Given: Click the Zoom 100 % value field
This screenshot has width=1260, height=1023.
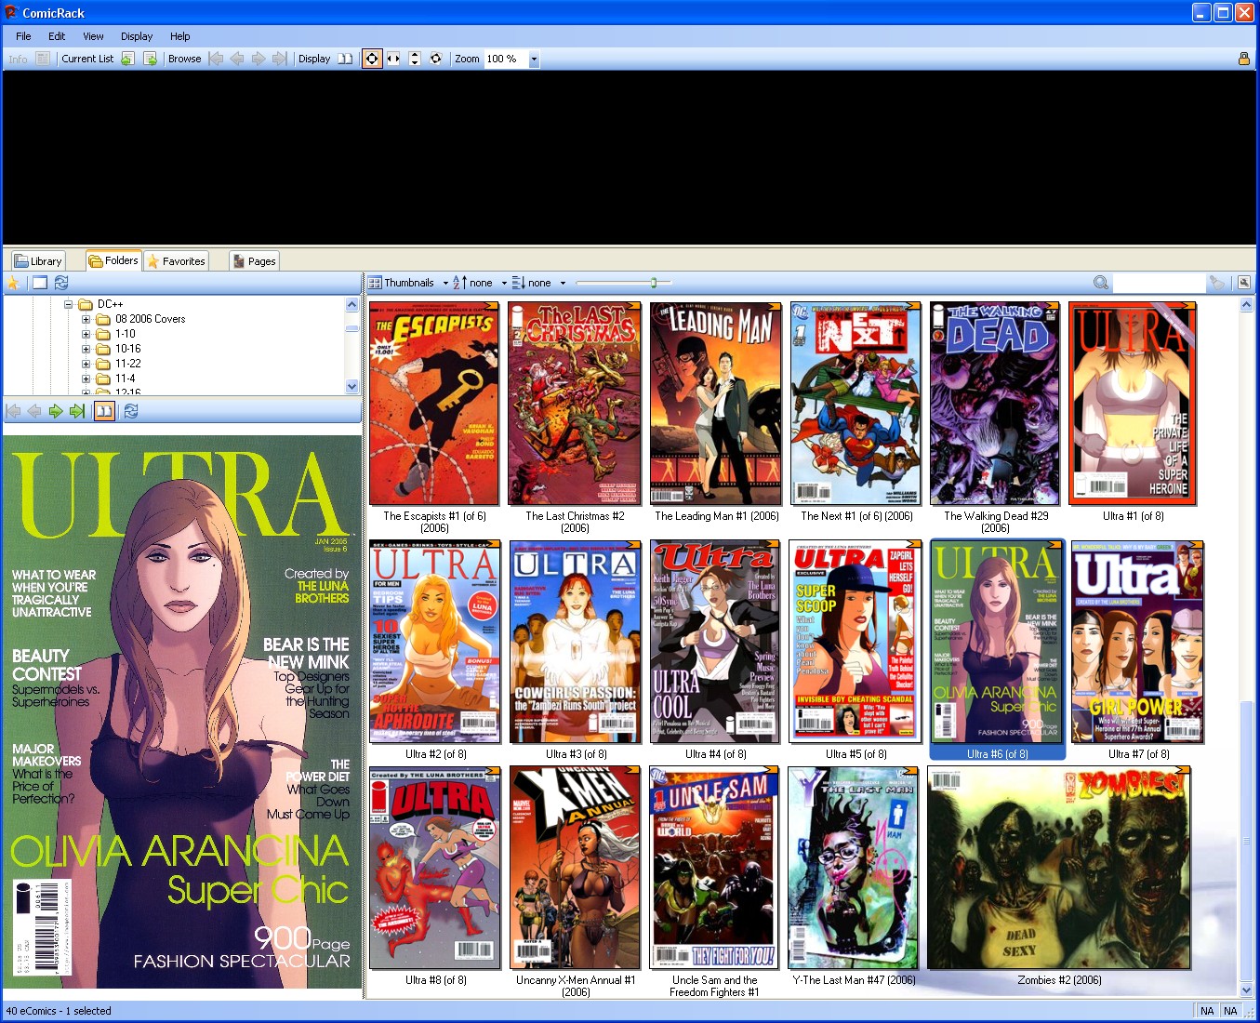Looking at the screenshot, I should [505, 59].
